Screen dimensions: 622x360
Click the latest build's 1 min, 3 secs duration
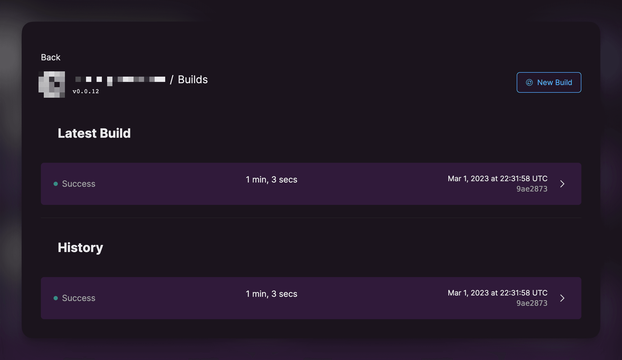point(272,180)
